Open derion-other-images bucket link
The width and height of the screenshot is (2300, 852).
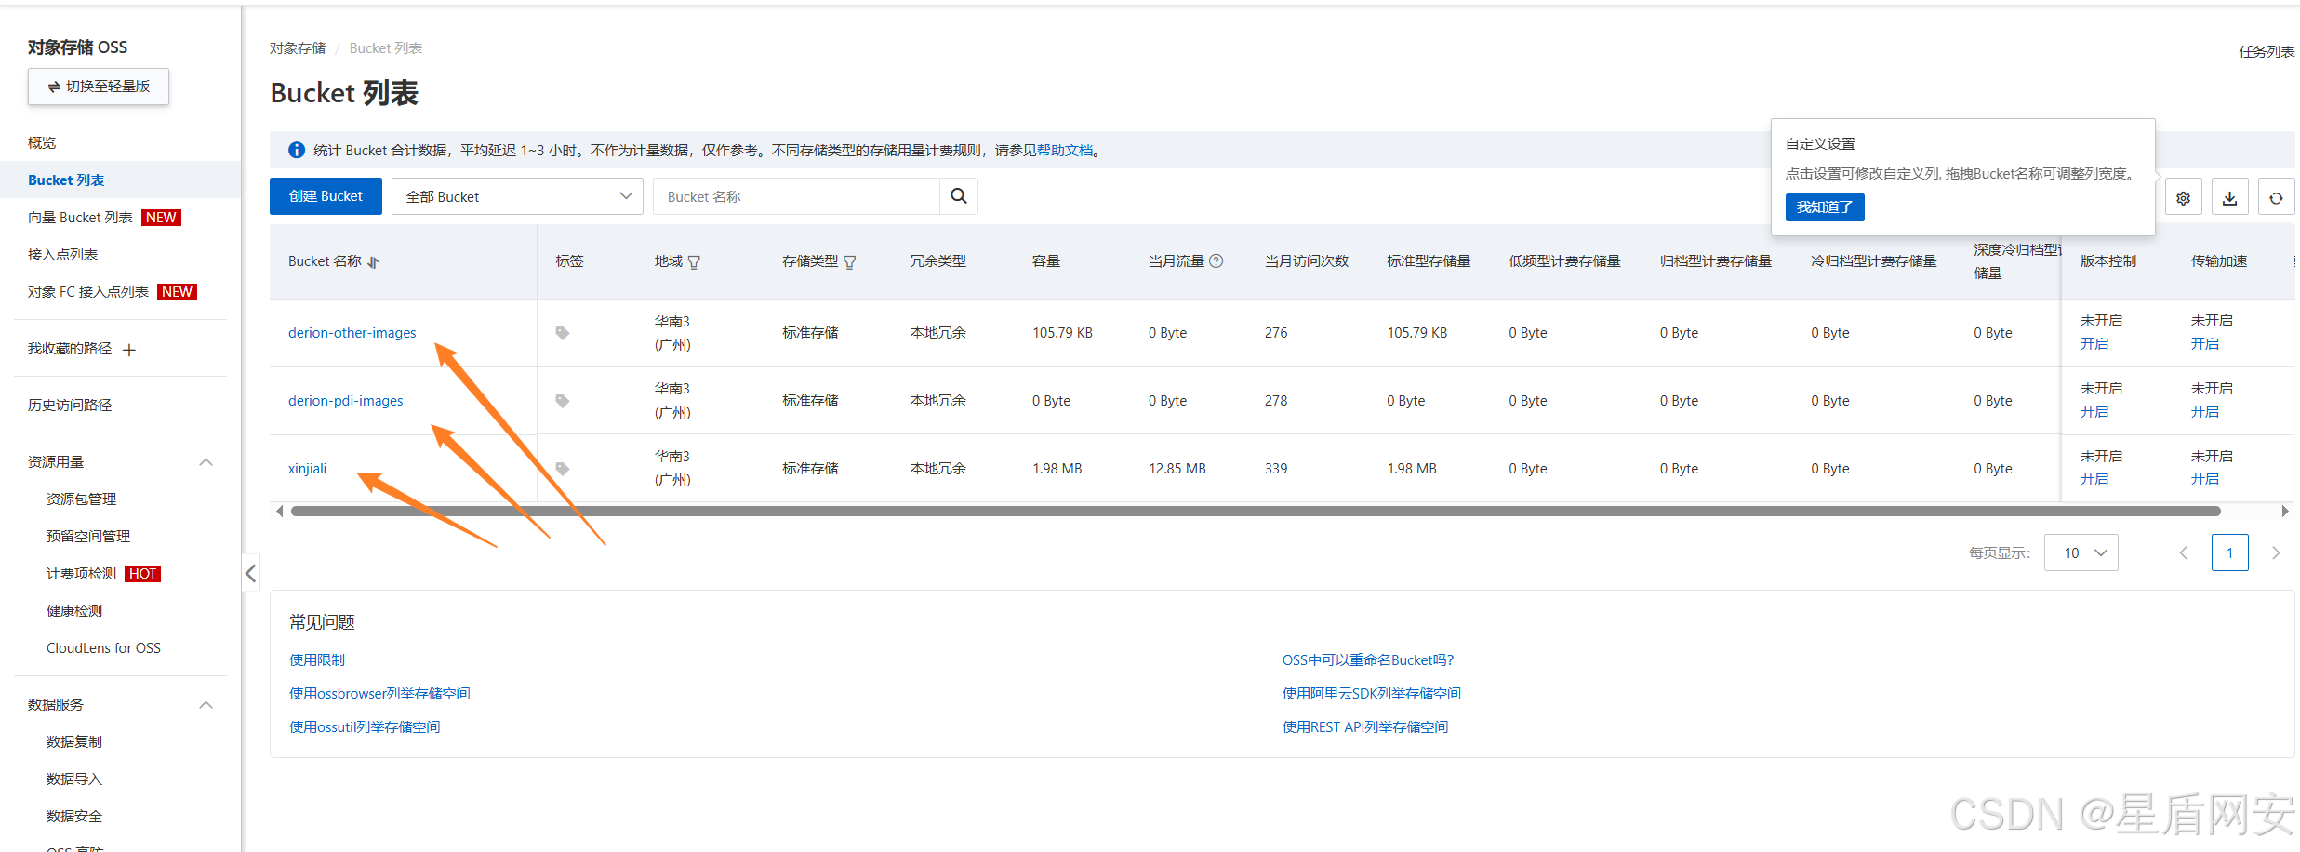352,333
